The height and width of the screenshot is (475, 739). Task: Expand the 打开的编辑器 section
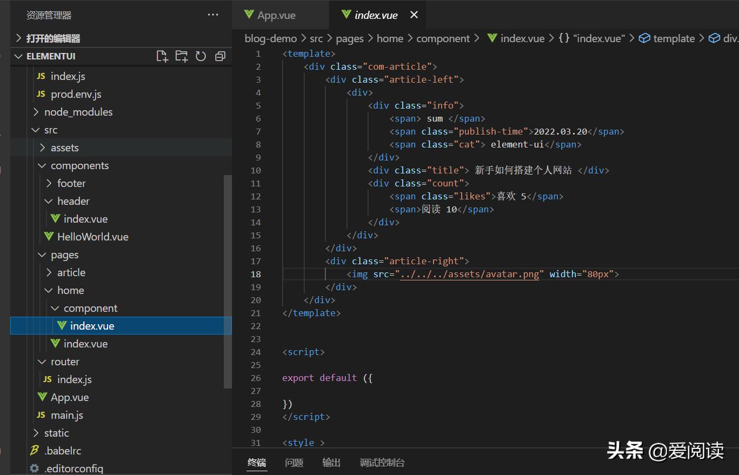[53, 38]
